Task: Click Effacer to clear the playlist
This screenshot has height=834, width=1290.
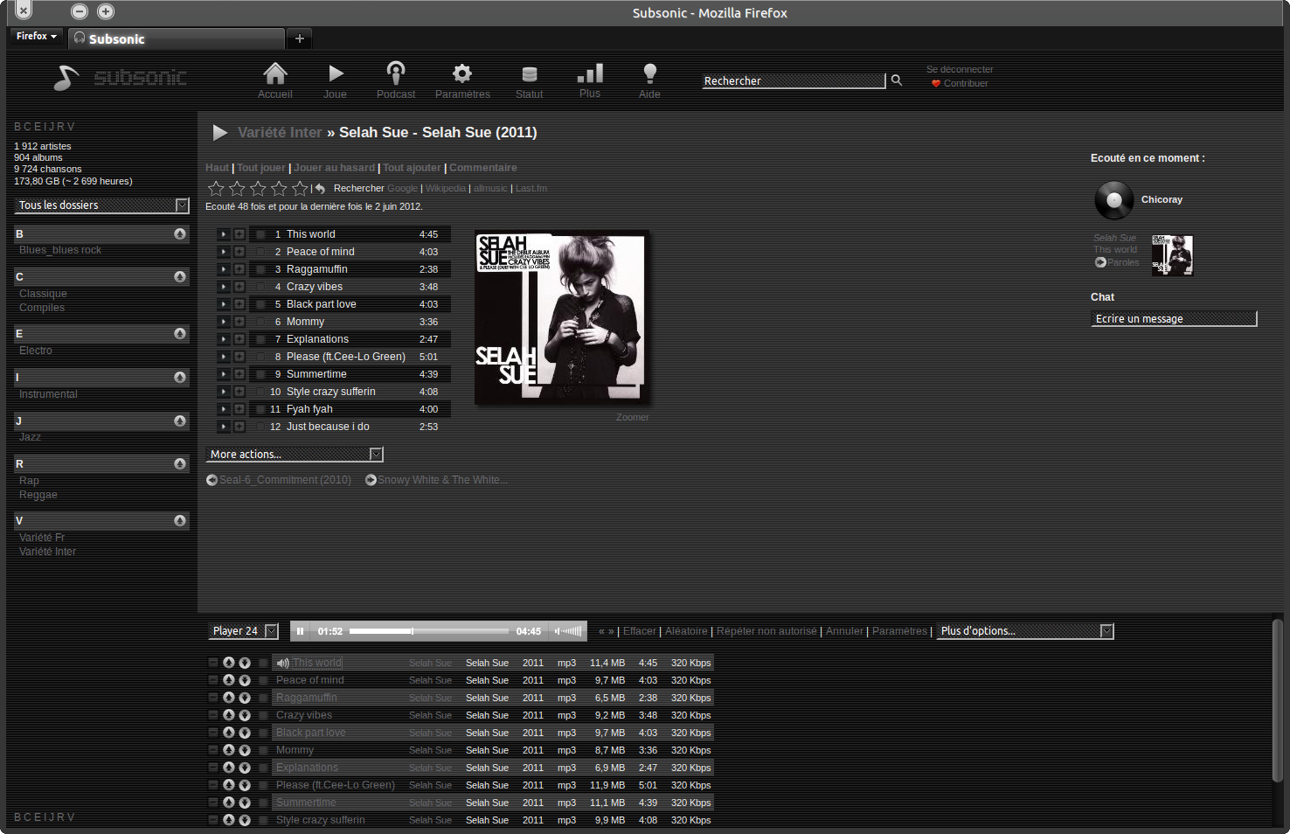Action: coord(640,631)
